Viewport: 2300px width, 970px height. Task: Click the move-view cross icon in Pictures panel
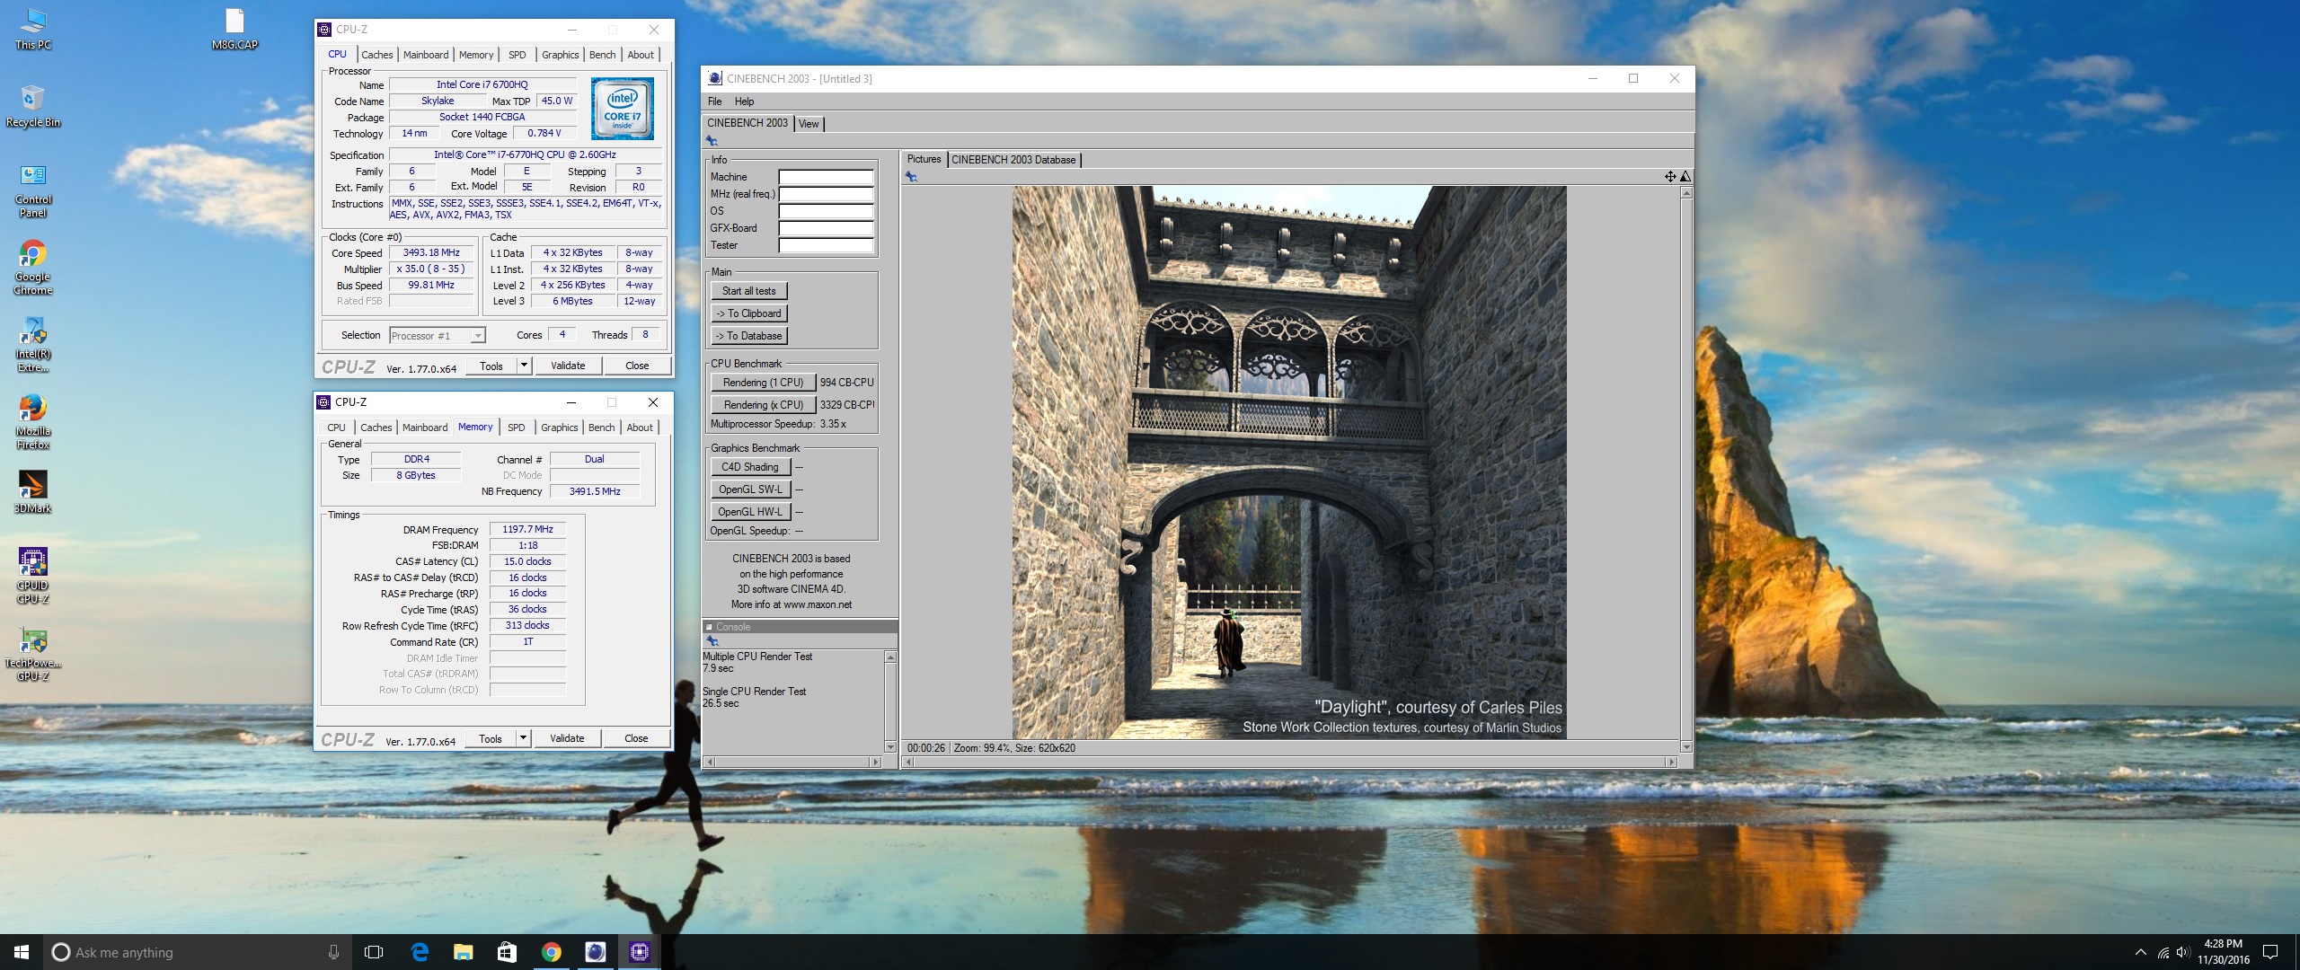(x=1669, y=176)
